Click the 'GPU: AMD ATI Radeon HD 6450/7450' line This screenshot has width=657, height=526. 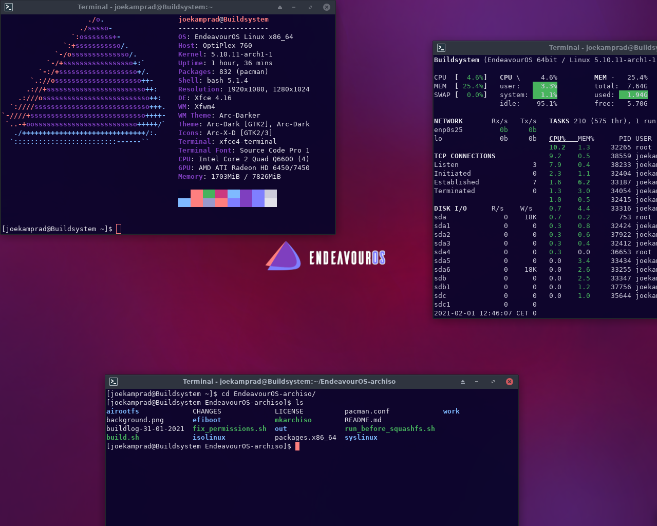click(244, 167)
